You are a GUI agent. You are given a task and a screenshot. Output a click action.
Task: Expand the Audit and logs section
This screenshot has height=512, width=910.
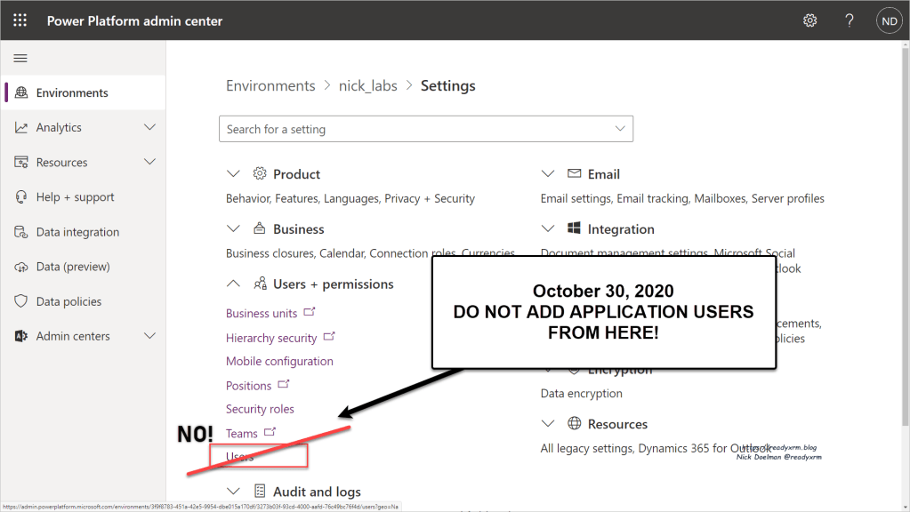point(234,492)
